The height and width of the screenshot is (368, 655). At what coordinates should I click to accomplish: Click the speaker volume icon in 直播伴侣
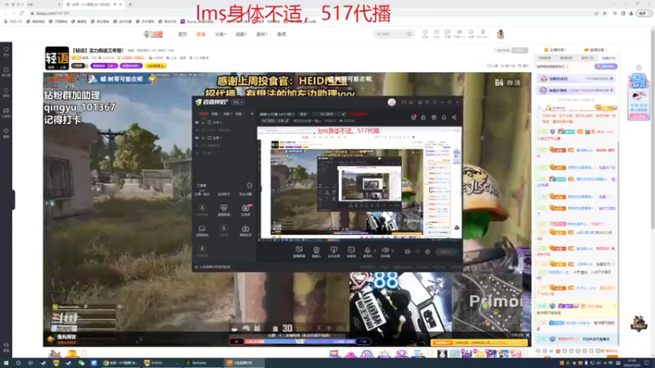(x=385, y=251)
